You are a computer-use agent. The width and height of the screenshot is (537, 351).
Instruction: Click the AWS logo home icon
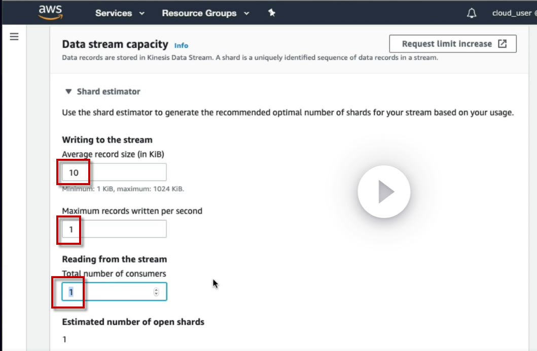(x=50, y=12)
